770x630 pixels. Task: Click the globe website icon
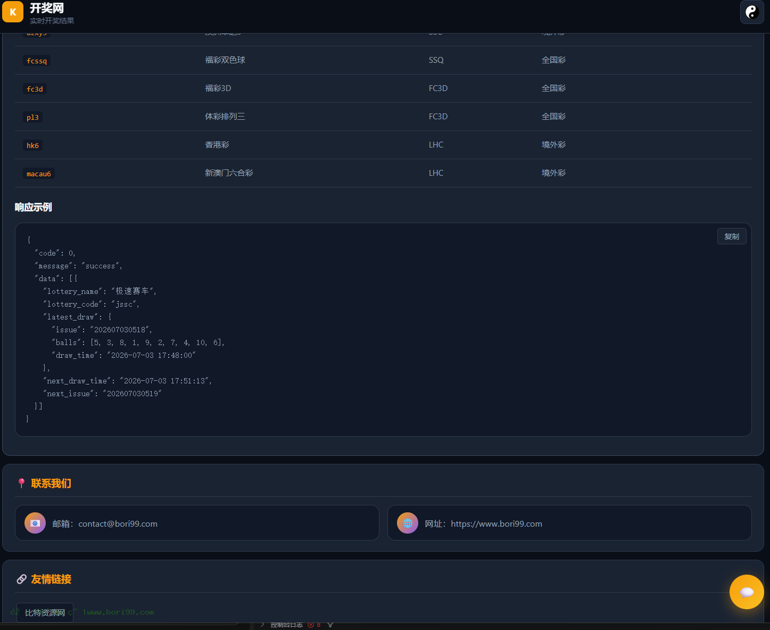click(x=408, y=523)
